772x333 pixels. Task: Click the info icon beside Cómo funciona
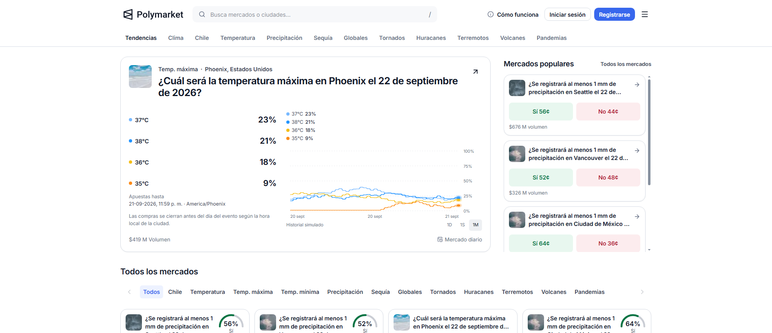pyautogui.click(x=491, y=14)
